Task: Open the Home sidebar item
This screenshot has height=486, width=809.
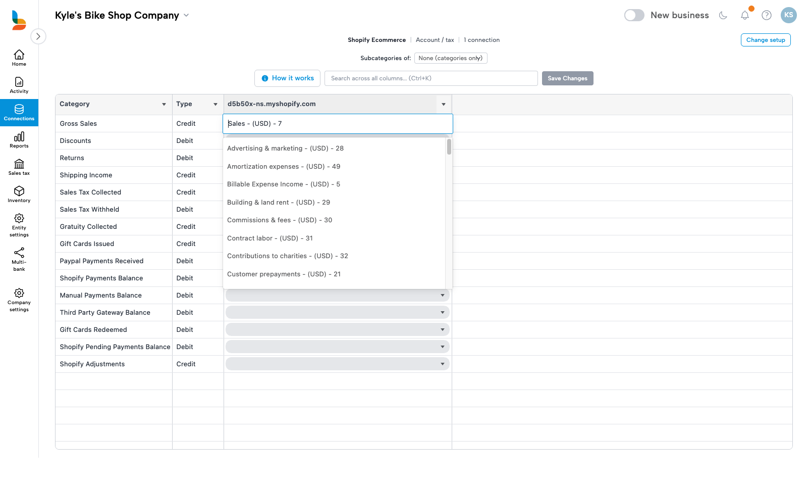Action: [19, 58]
